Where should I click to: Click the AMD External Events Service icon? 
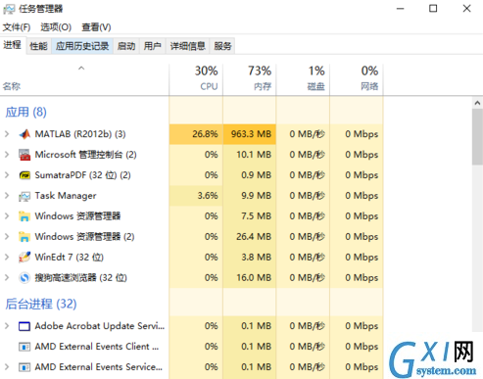pos(24,367)
